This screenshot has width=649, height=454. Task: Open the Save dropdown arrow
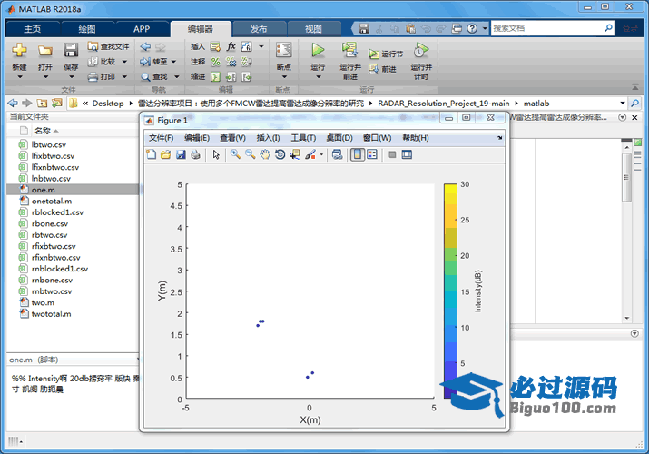pyautogui.click(x=71, y=77)
